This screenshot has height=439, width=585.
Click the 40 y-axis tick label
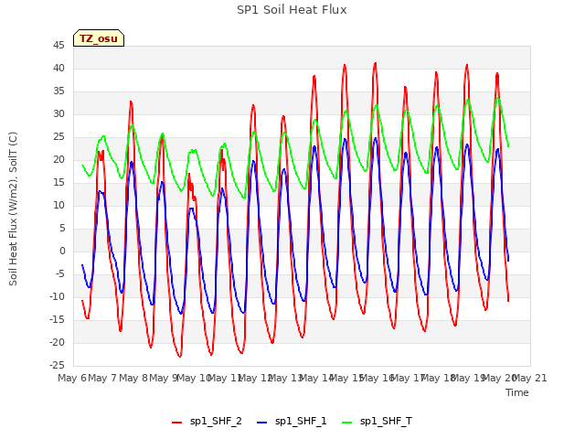pos(58,68)
